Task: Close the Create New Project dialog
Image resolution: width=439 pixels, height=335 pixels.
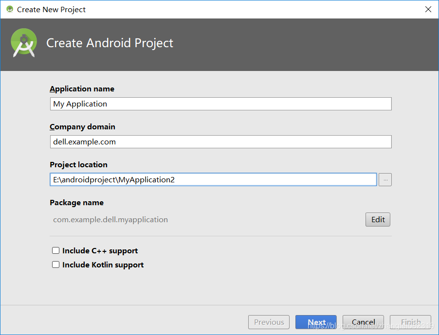Action: [428, 9]
